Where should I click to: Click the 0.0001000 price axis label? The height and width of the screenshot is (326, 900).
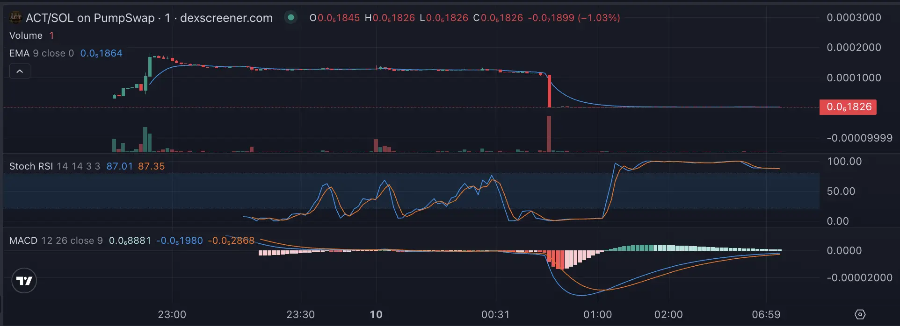pos(854,78)
